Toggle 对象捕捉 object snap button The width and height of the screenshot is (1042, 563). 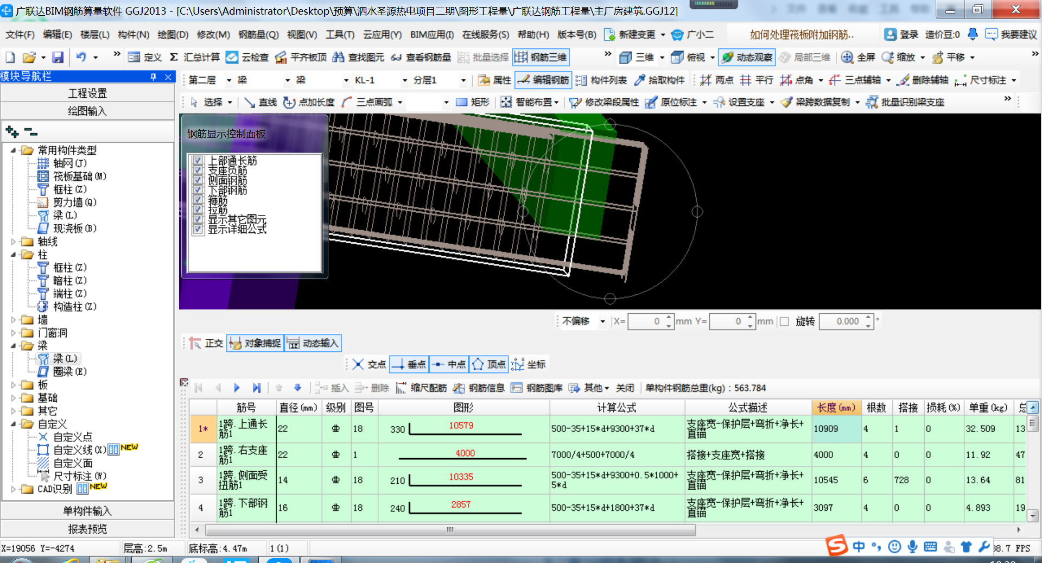[x=255, y=343]
